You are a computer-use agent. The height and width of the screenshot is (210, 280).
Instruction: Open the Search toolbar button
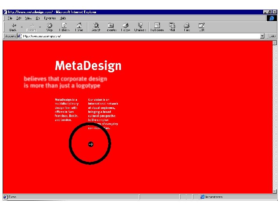[x=96, y=27]
